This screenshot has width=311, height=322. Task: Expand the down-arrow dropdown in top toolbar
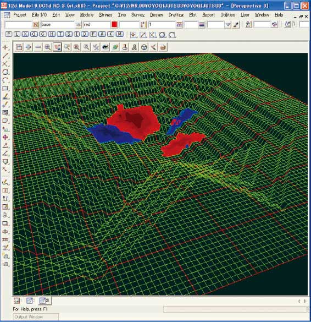228,25
